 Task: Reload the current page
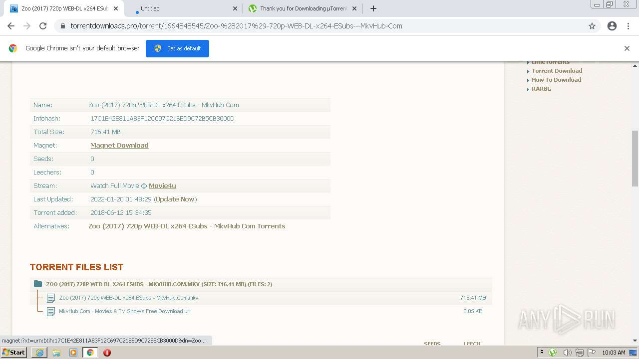click(43, 26)
